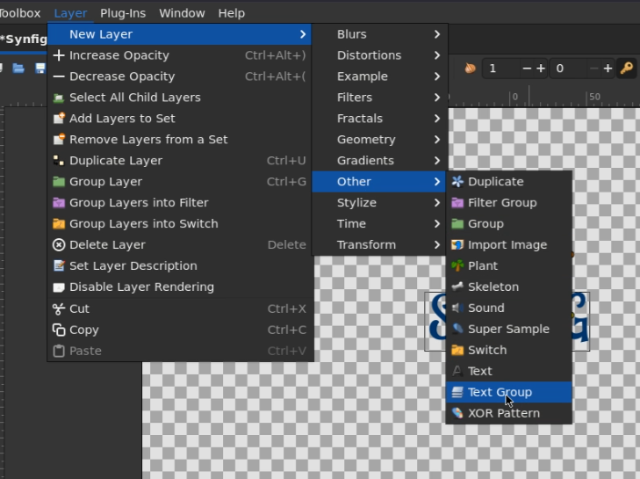
Task: Click the Cut scissors icon
Action: click(x=59, y=309)
